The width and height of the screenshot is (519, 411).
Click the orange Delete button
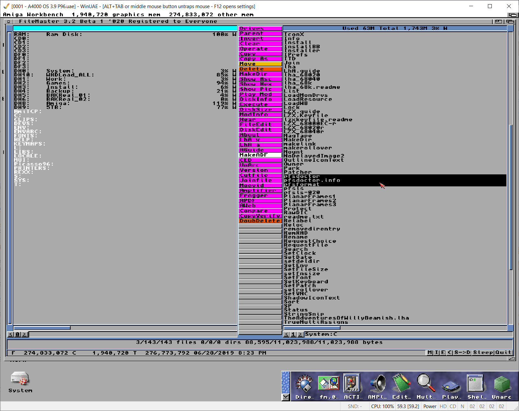[x=260, y=69]
